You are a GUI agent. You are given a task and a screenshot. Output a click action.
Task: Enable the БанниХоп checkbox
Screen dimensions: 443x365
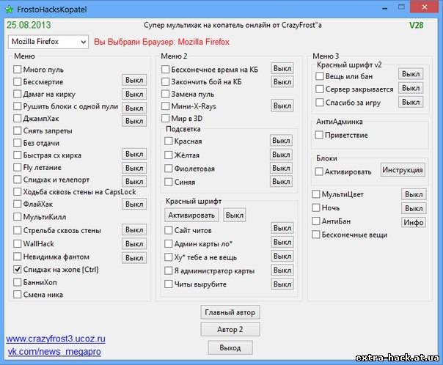pos(18,282)
